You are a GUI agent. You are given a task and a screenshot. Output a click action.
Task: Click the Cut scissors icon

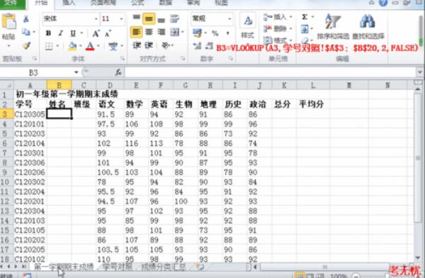tap(26, 18)
